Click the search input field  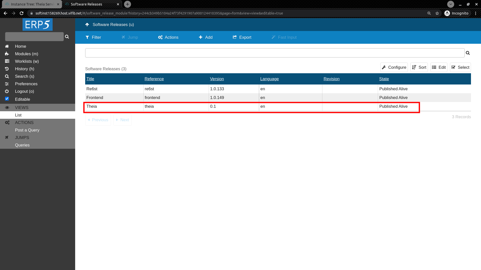pyautogui.click(x=275, y=53)
